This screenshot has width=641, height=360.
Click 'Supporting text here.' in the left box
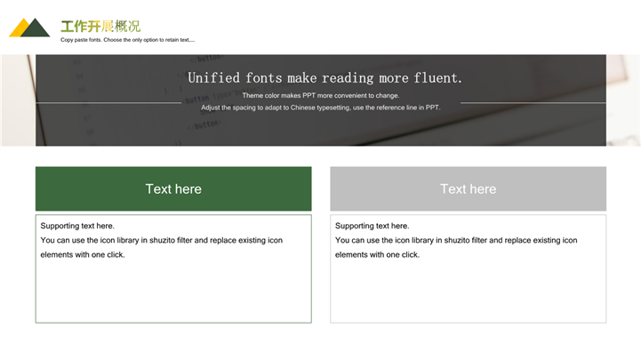coord(77,226)
